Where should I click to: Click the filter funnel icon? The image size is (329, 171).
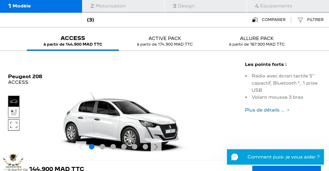click(300, 20)
